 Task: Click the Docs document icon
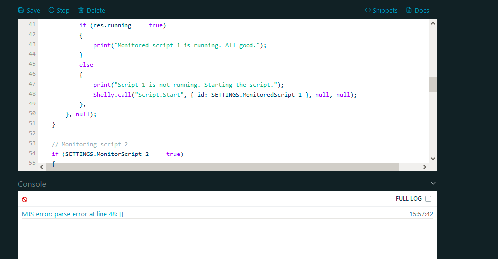pos(409,10)
